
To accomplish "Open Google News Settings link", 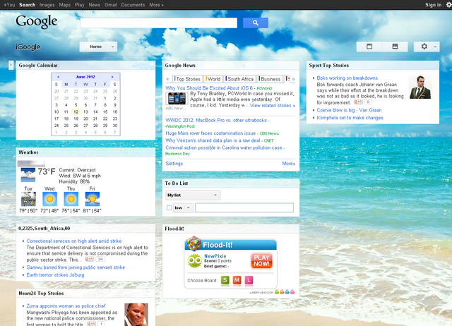I will tap(174, 164).
